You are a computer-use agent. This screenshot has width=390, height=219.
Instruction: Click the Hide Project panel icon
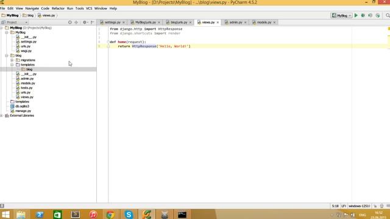[x=92, y=23]
